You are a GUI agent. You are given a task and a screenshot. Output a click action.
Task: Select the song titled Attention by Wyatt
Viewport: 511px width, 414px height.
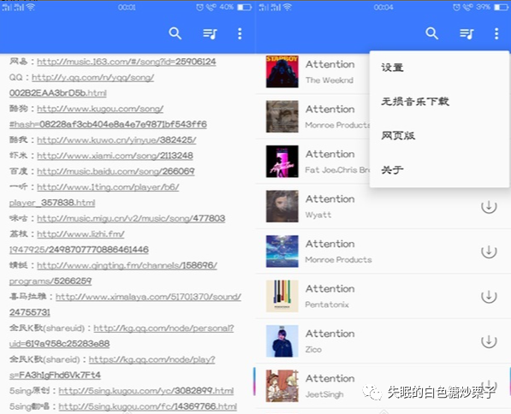pyautogui.click(x=383, y=206)
